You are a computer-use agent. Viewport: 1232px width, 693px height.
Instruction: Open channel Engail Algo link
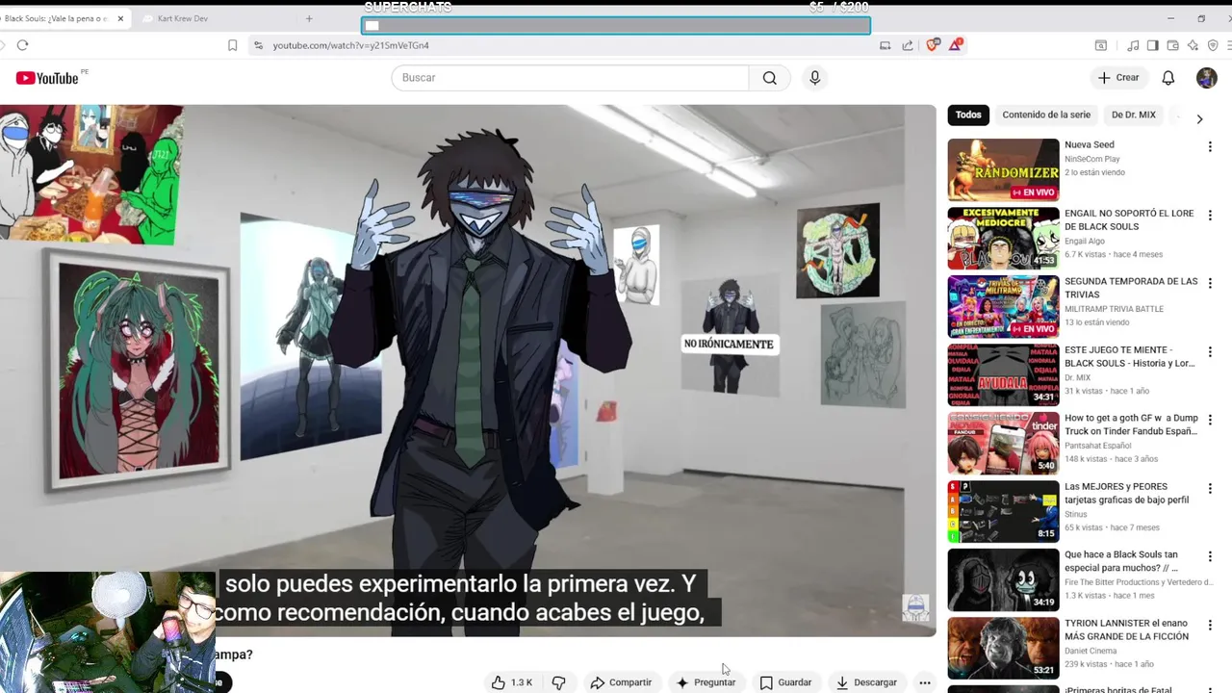point(1085,242)
